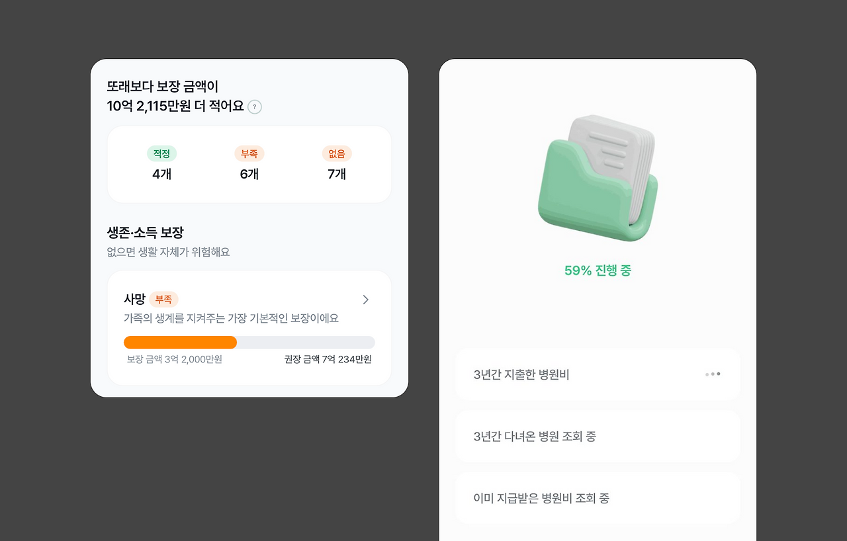Expand 사망 details with the chevron arrow
The width and height of the screenshot is (847, 541).
pos(366,300)
